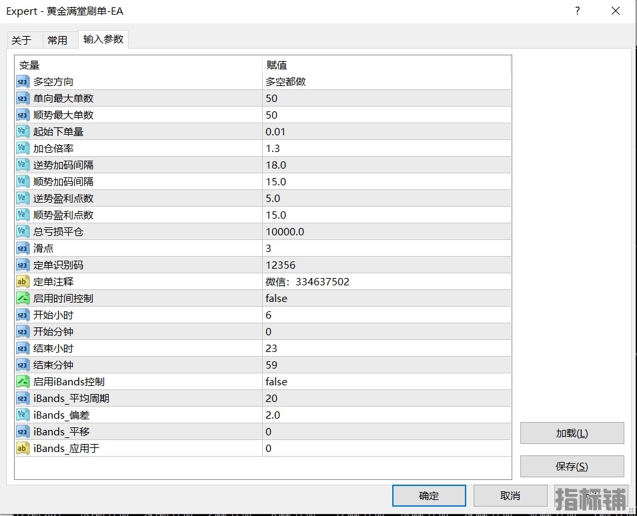637x516 pixels.
Task: Click the integer icon beside 多空方向
Action: pyautogui.click(x=23, y=81)
